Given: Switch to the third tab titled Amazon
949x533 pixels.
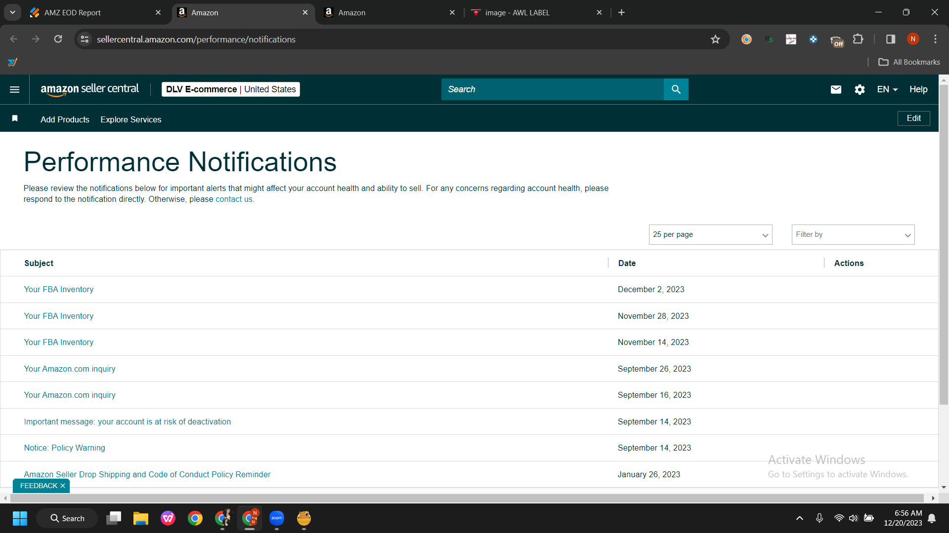Looking at the screenshot, I should coord(388,12).
